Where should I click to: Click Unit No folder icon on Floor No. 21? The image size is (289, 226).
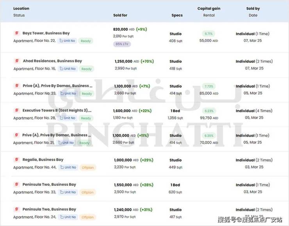60,143
